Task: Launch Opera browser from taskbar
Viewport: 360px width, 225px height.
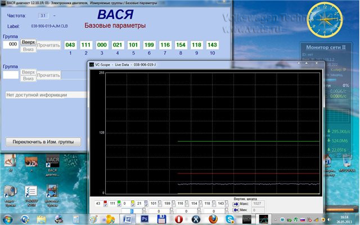Action: tap(179, 219)
